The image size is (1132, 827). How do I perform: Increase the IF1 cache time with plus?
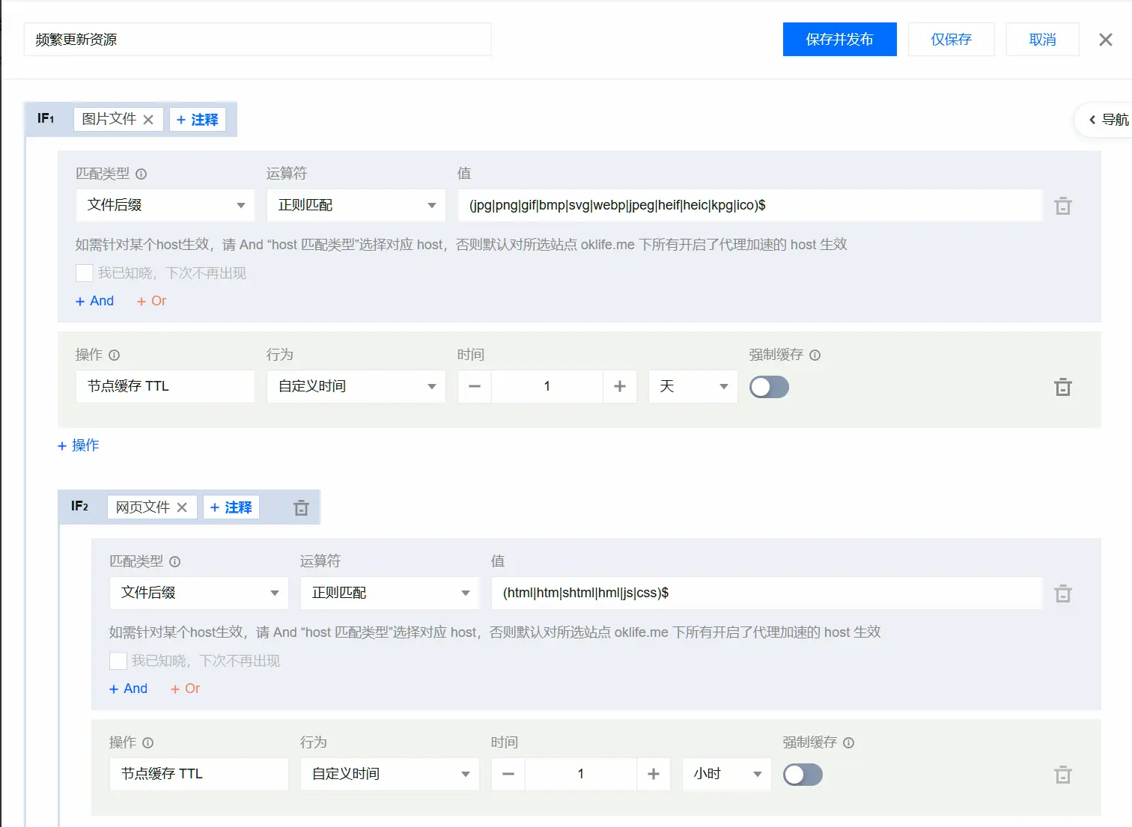(619, 386)
